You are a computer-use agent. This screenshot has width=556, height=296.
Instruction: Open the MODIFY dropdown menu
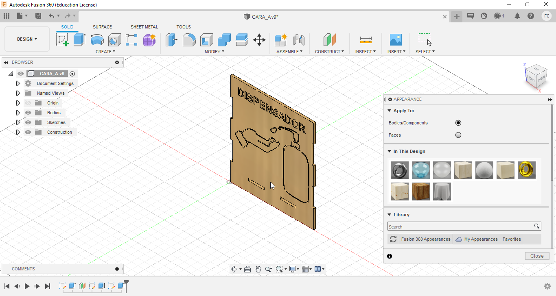point(215,52)
